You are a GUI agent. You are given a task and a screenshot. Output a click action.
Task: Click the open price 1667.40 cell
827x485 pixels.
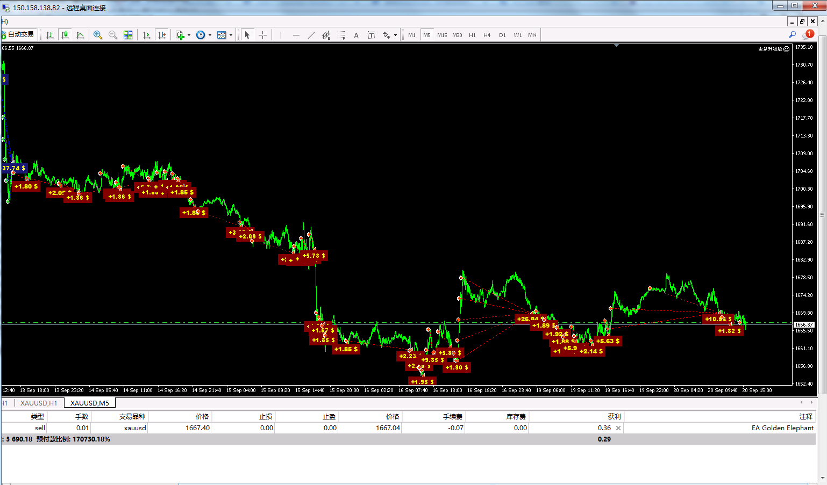coord(198,428)
